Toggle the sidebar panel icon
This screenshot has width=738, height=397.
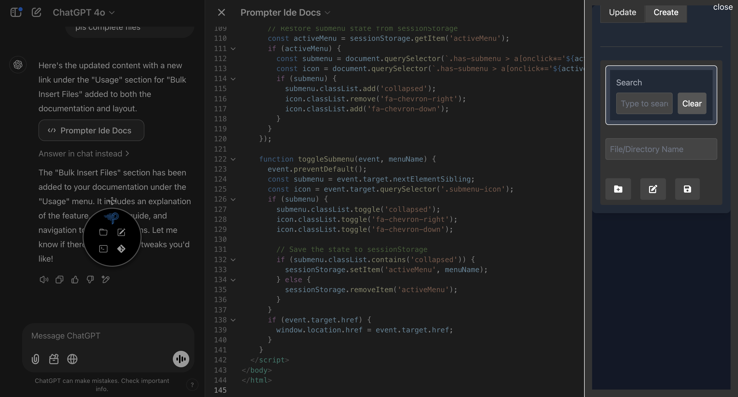16,12
